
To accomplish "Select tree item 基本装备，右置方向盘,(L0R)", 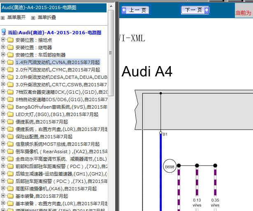I will [x=61, y=204].
